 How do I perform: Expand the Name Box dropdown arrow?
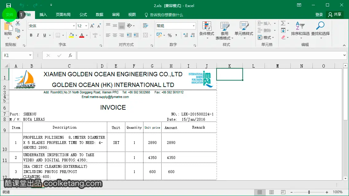pos(30,55)
